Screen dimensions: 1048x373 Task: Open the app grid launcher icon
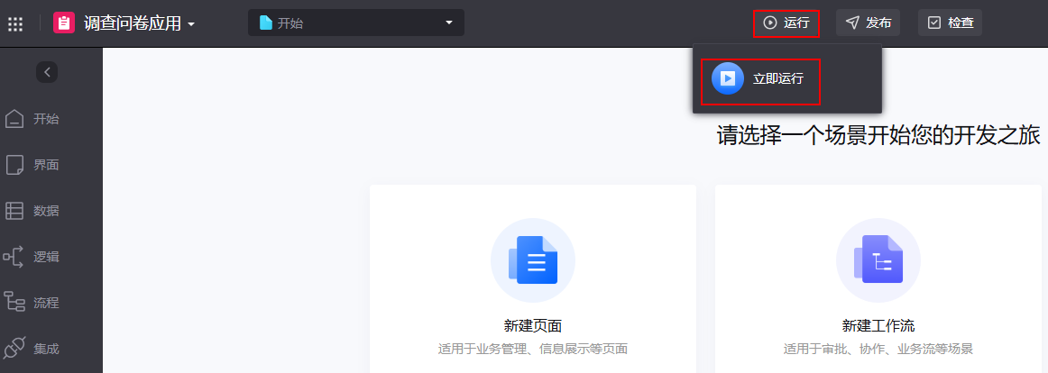(x=14, y=23)
